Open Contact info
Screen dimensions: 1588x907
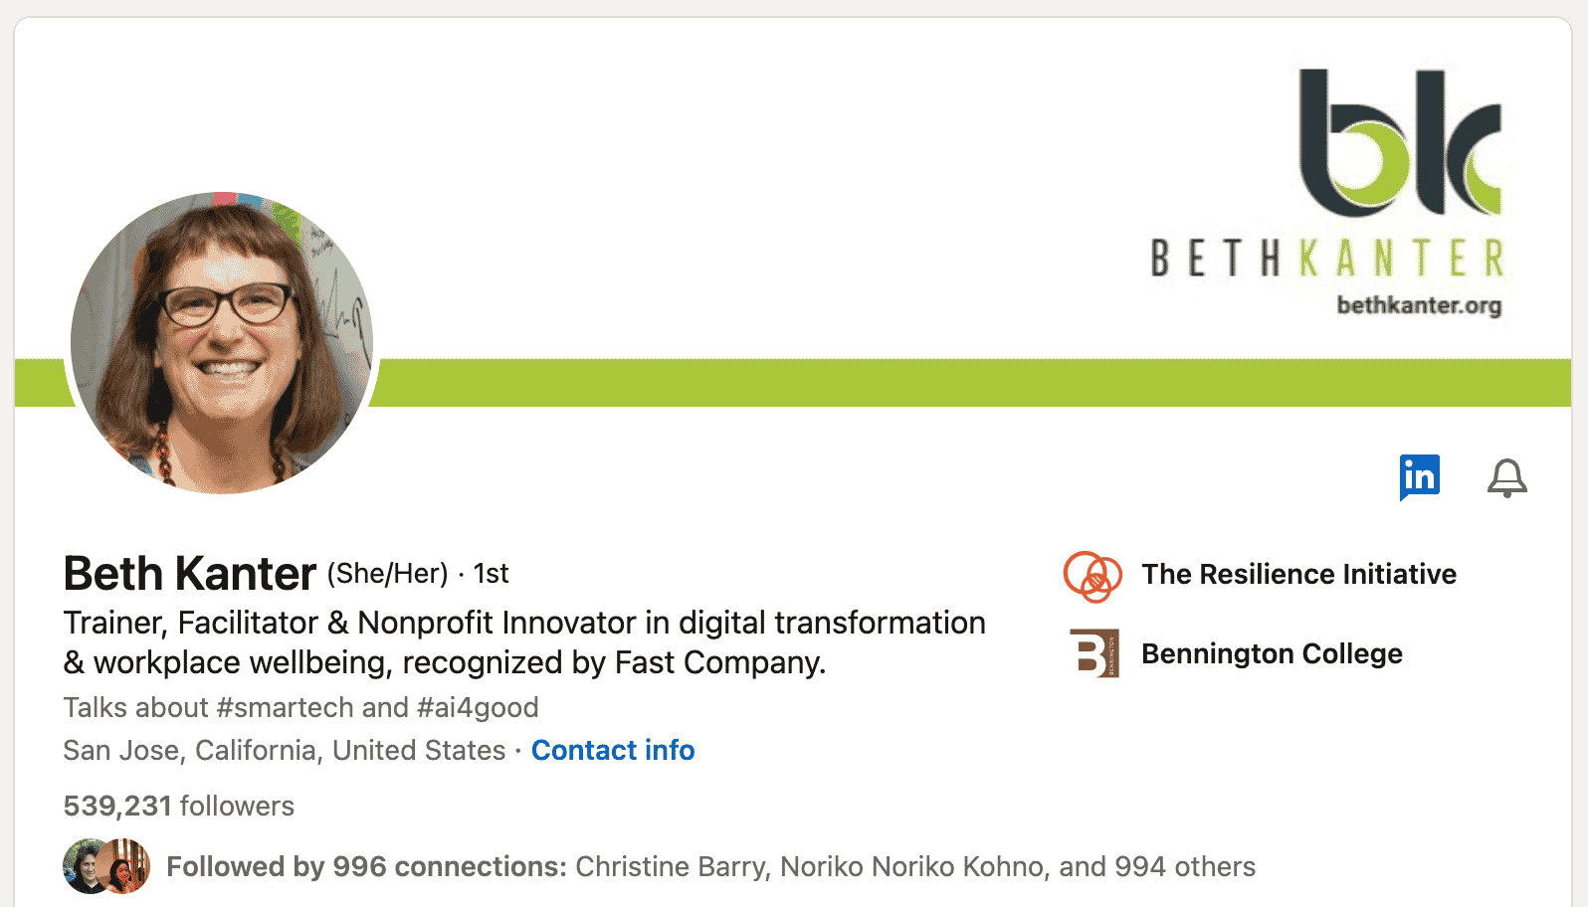tap(613, 750)
